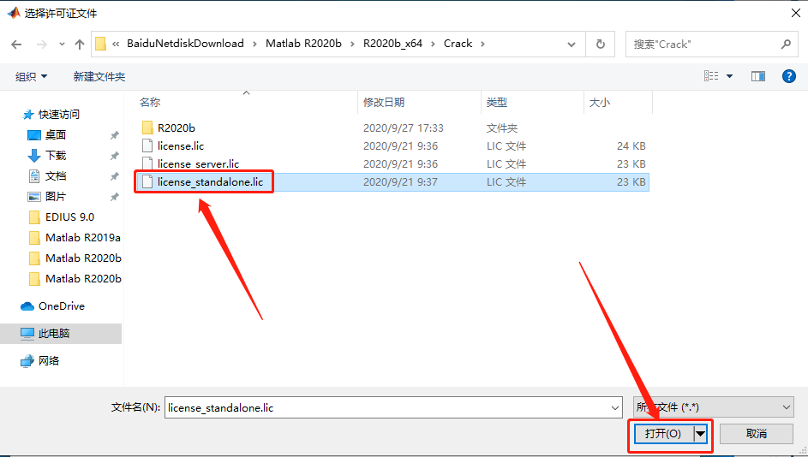Screen dimensions: 808x457
Task: Select license_server.lic file
Action: click(199, 163)
